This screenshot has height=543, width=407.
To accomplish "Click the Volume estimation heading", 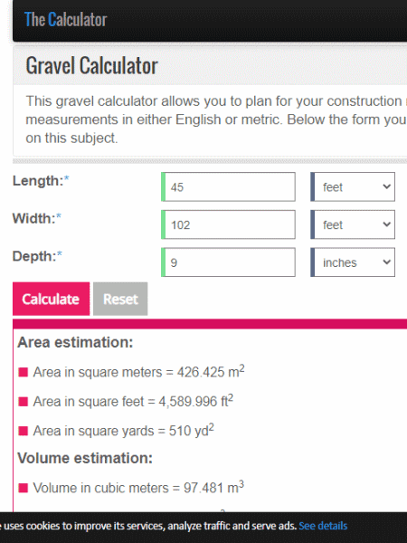I will click(x=85, y=458).
